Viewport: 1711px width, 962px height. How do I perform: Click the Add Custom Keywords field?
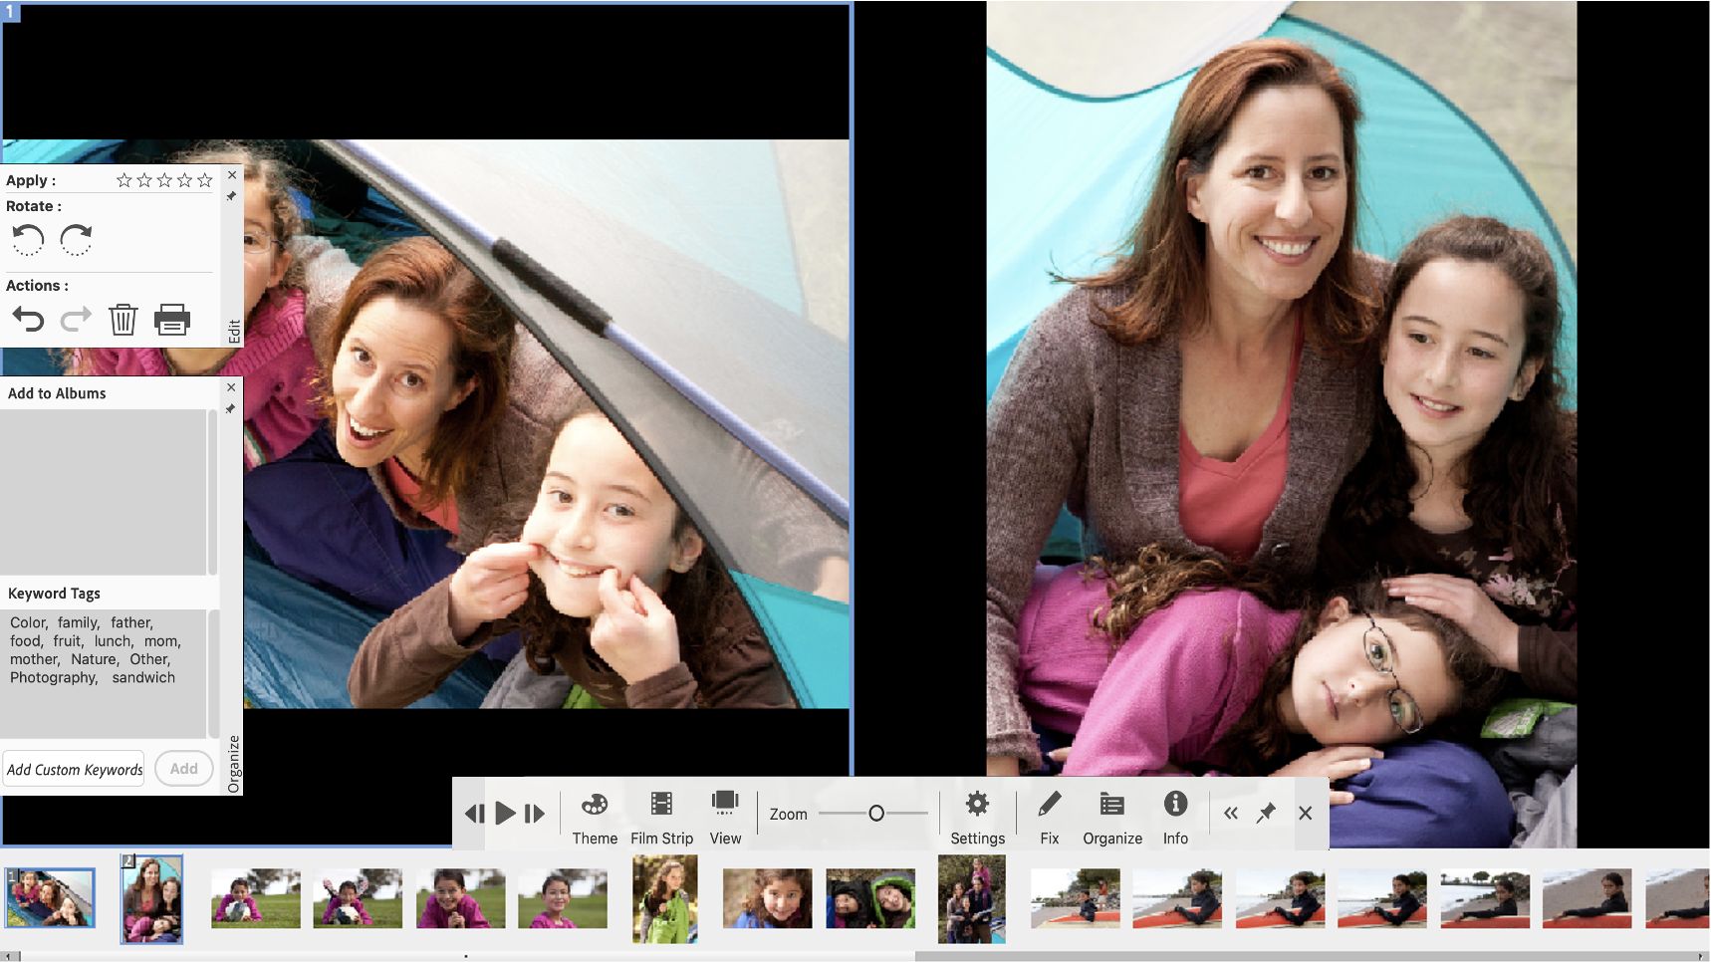click(x=75, y=769)
